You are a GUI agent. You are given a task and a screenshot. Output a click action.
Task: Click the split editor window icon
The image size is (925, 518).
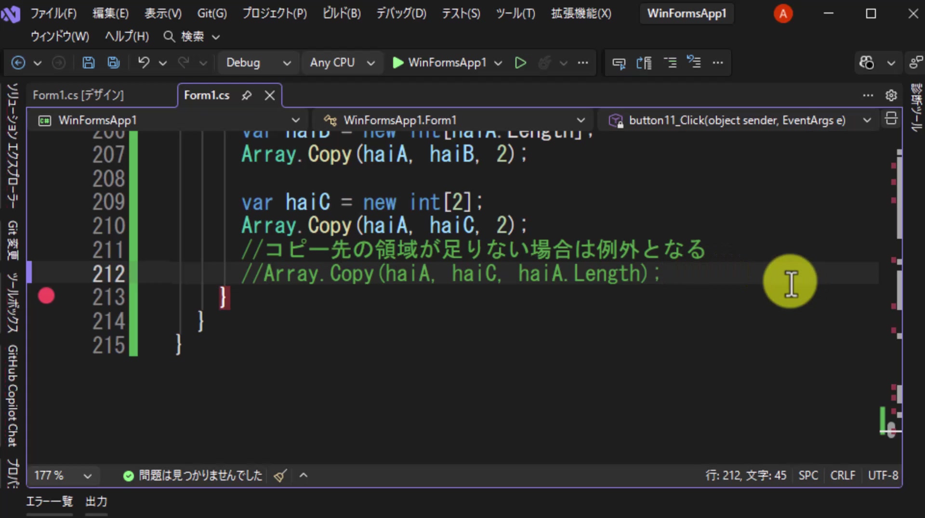(891, 118)
